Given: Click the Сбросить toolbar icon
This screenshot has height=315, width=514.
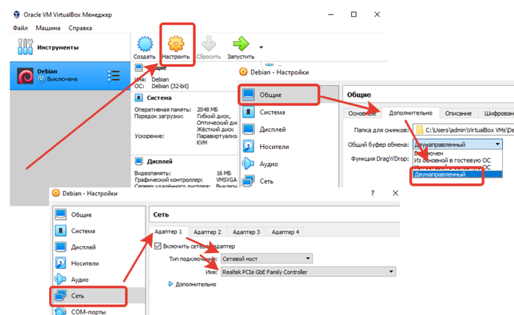Looking at the screenshot, I should click(209, 44).
